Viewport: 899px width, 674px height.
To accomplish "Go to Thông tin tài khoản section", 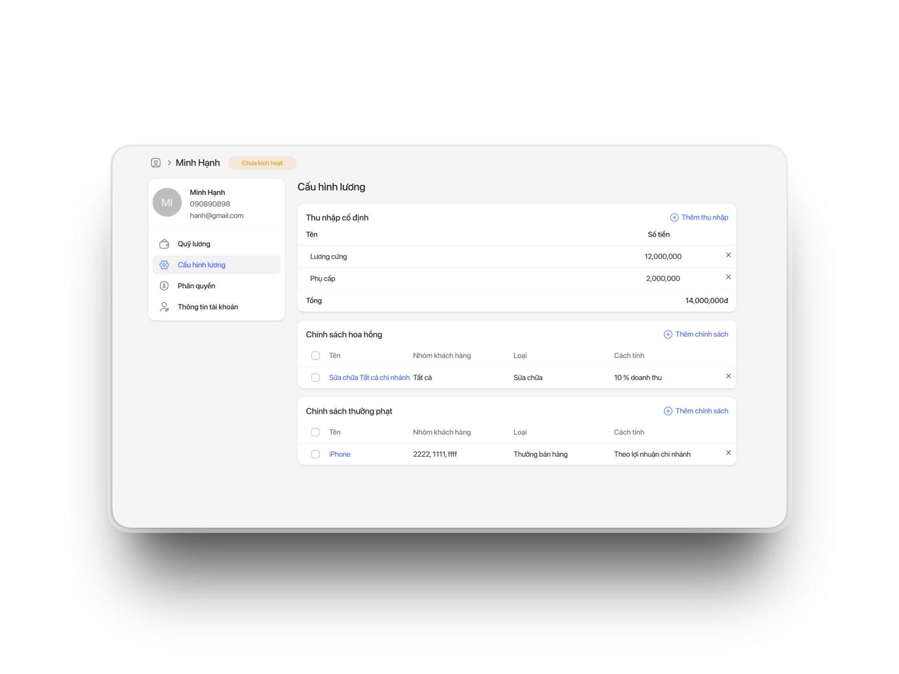I will (207, 307).
